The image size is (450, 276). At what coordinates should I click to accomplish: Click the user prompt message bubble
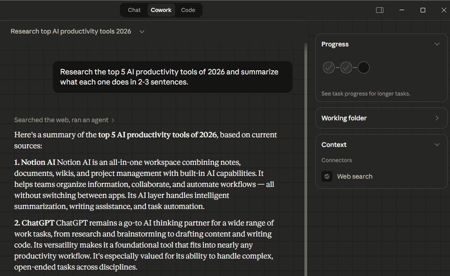tap(173, 77)
